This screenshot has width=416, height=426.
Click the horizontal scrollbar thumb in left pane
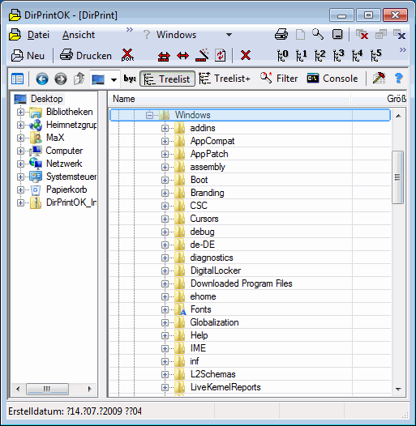[47, 389]
